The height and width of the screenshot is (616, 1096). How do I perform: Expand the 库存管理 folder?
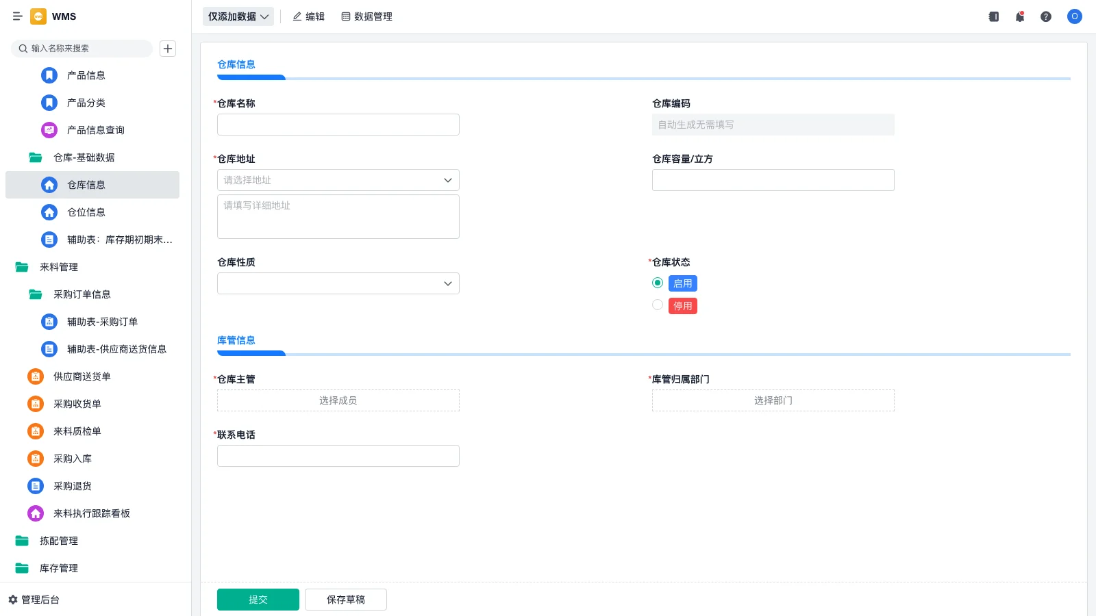(x=22, y=568)
